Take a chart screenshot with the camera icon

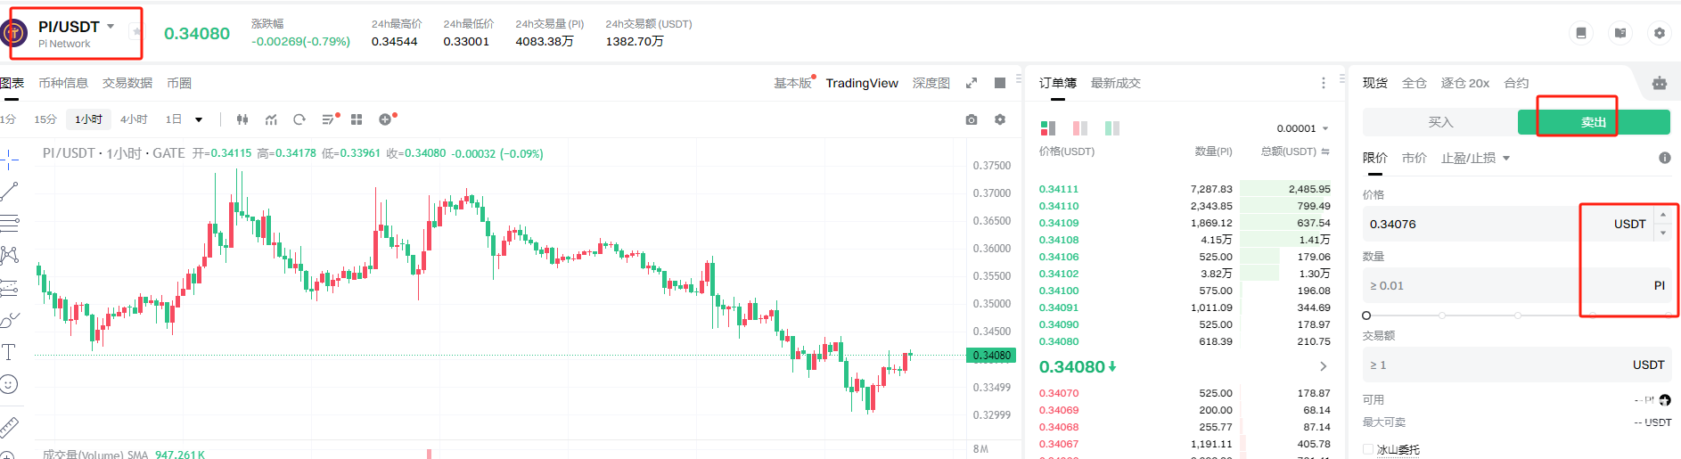pos(972,119)
